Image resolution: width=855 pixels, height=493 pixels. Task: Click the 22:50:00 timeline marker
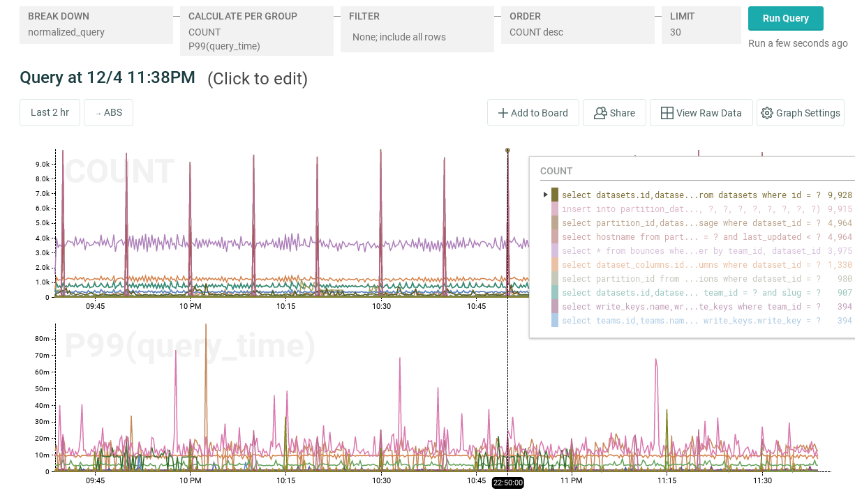507,483
